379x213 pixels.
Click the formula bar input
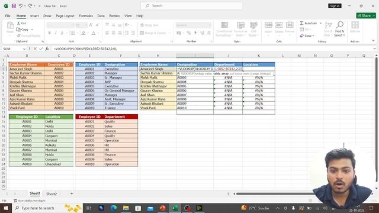211,49
